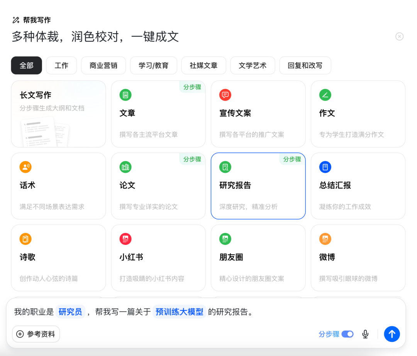Select the 话术 speaking scripts icon
The image size is (417, 356).
tap(25, 167)
